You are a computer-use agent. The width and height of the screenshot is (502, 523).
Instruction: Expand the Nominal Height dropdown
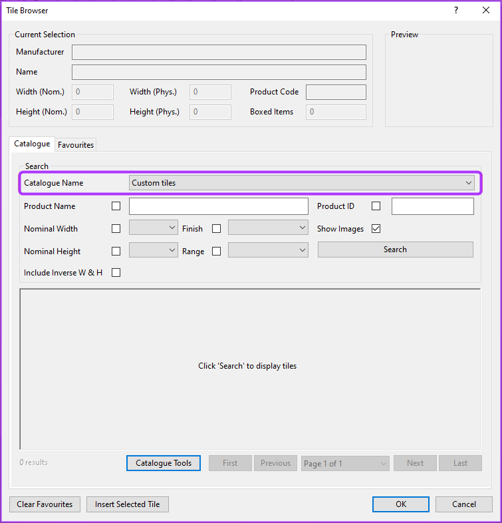point(154,251)
